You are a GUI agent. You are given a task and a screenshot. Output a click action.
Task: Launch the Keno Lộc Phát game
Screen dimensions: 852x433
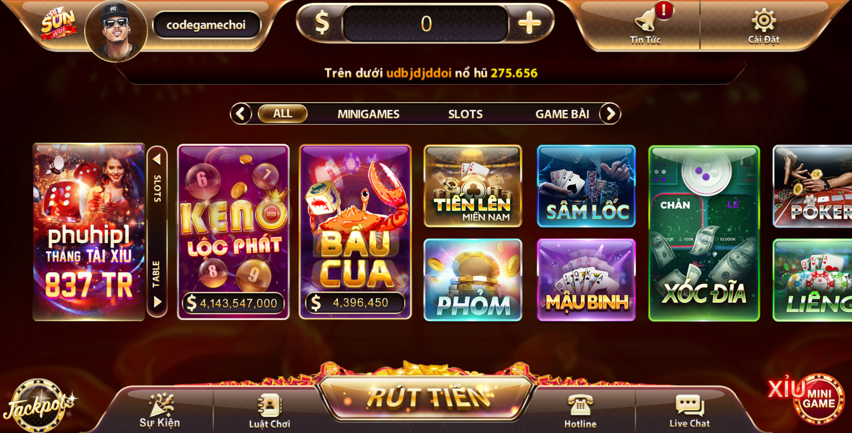[233, 232]
